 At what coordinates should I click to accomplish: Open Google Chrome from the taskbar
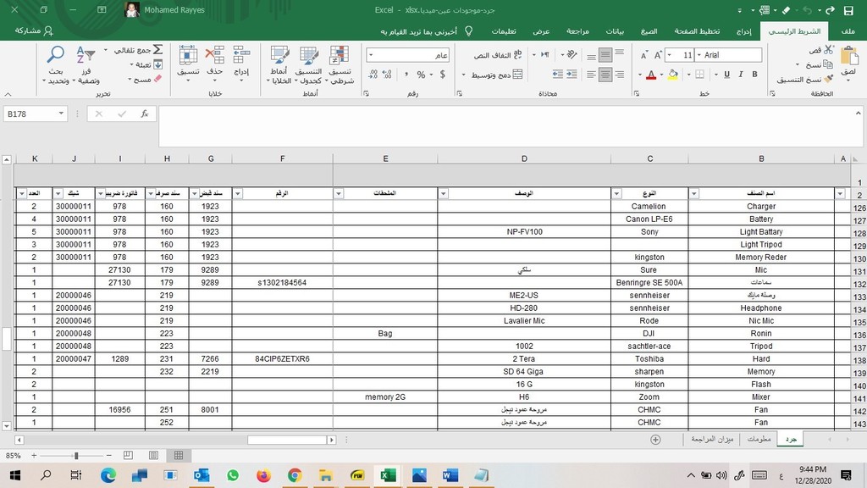294,475
